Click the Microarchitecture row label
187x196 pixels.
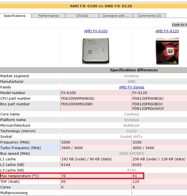point(15,125)
